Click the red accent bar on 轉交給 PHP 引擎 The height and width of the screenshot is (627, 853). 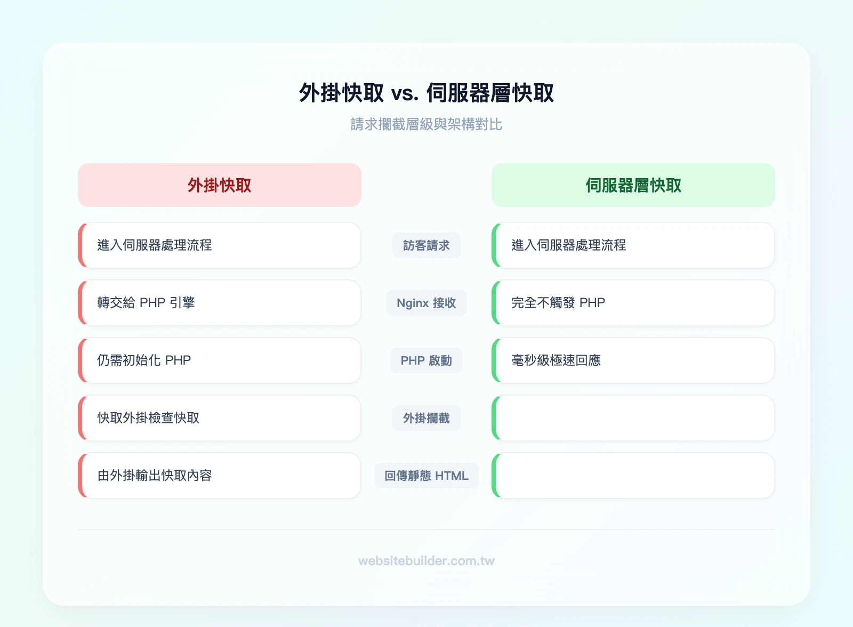click(x=82, y=303)
